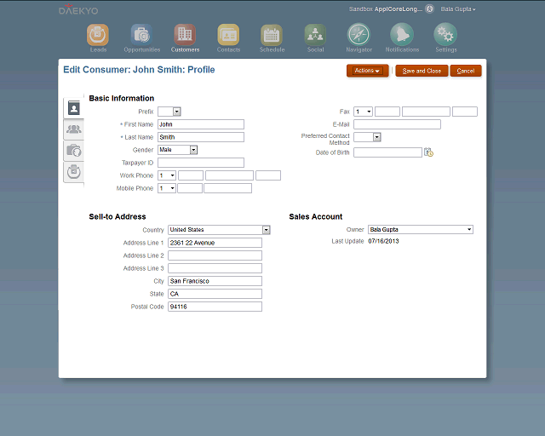Click the First Name field

tap(201, 124)
